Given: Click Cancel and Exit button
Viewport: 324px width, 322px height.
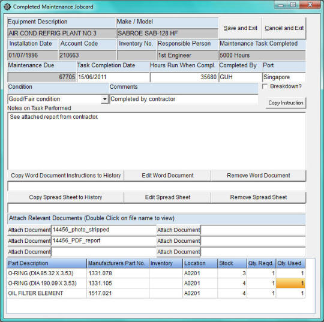Looking at the screenshot, I should pos(284,28).
